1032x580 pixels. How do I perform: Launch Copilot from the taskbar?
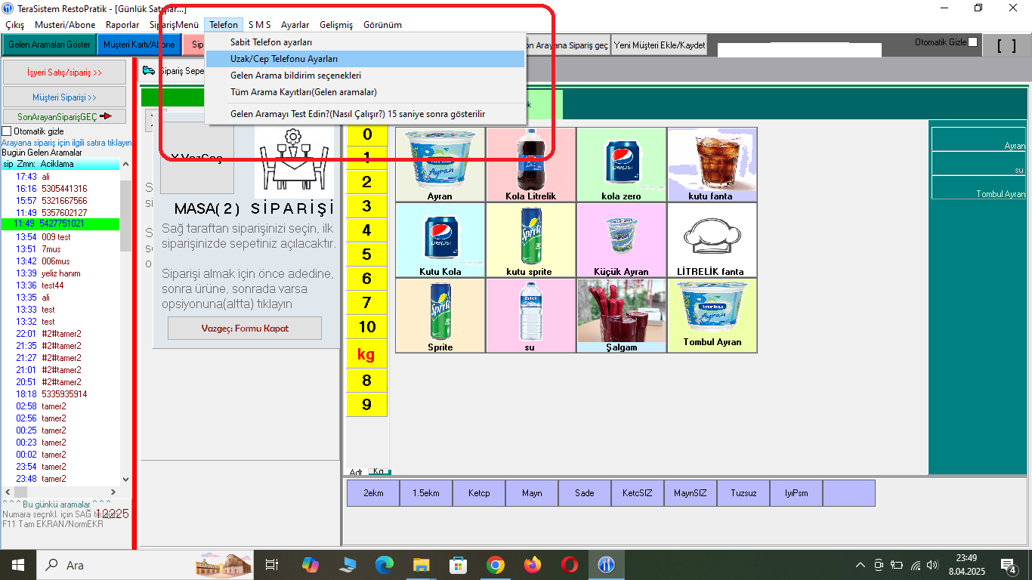point(311,565)
